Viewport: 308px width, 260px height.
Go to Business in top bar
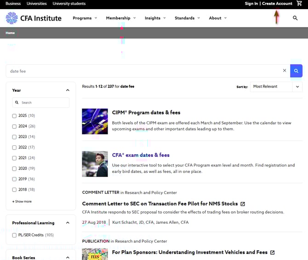[x=13, y=4]
